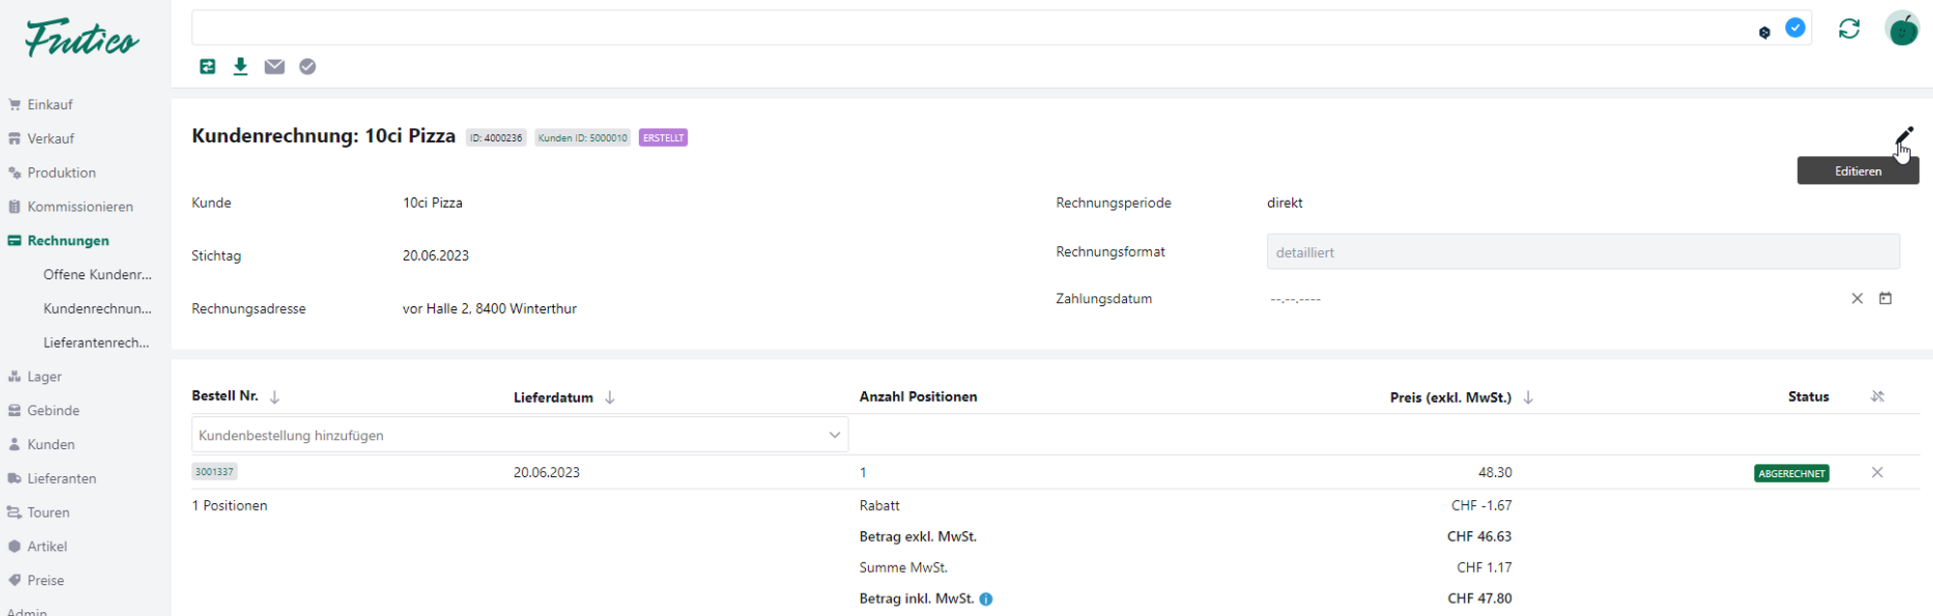
Task: Clear the Zahlungsdatum with the X icon
Action: (x=1857, y=298)
